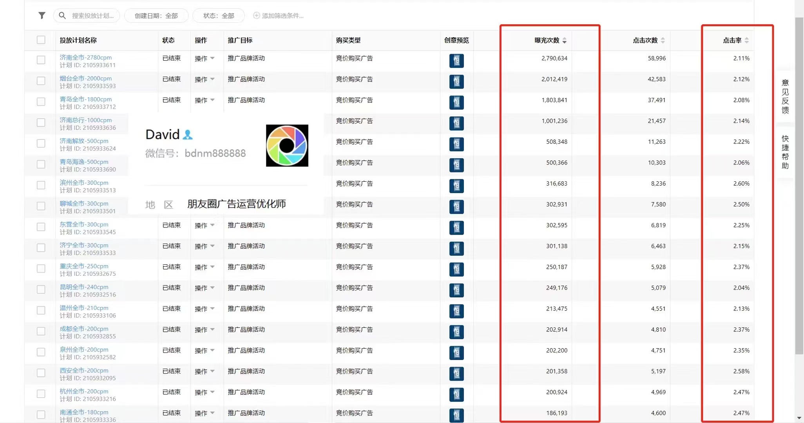
Task: Sort by 点击次数 column arrows
Action: (663, 40)
